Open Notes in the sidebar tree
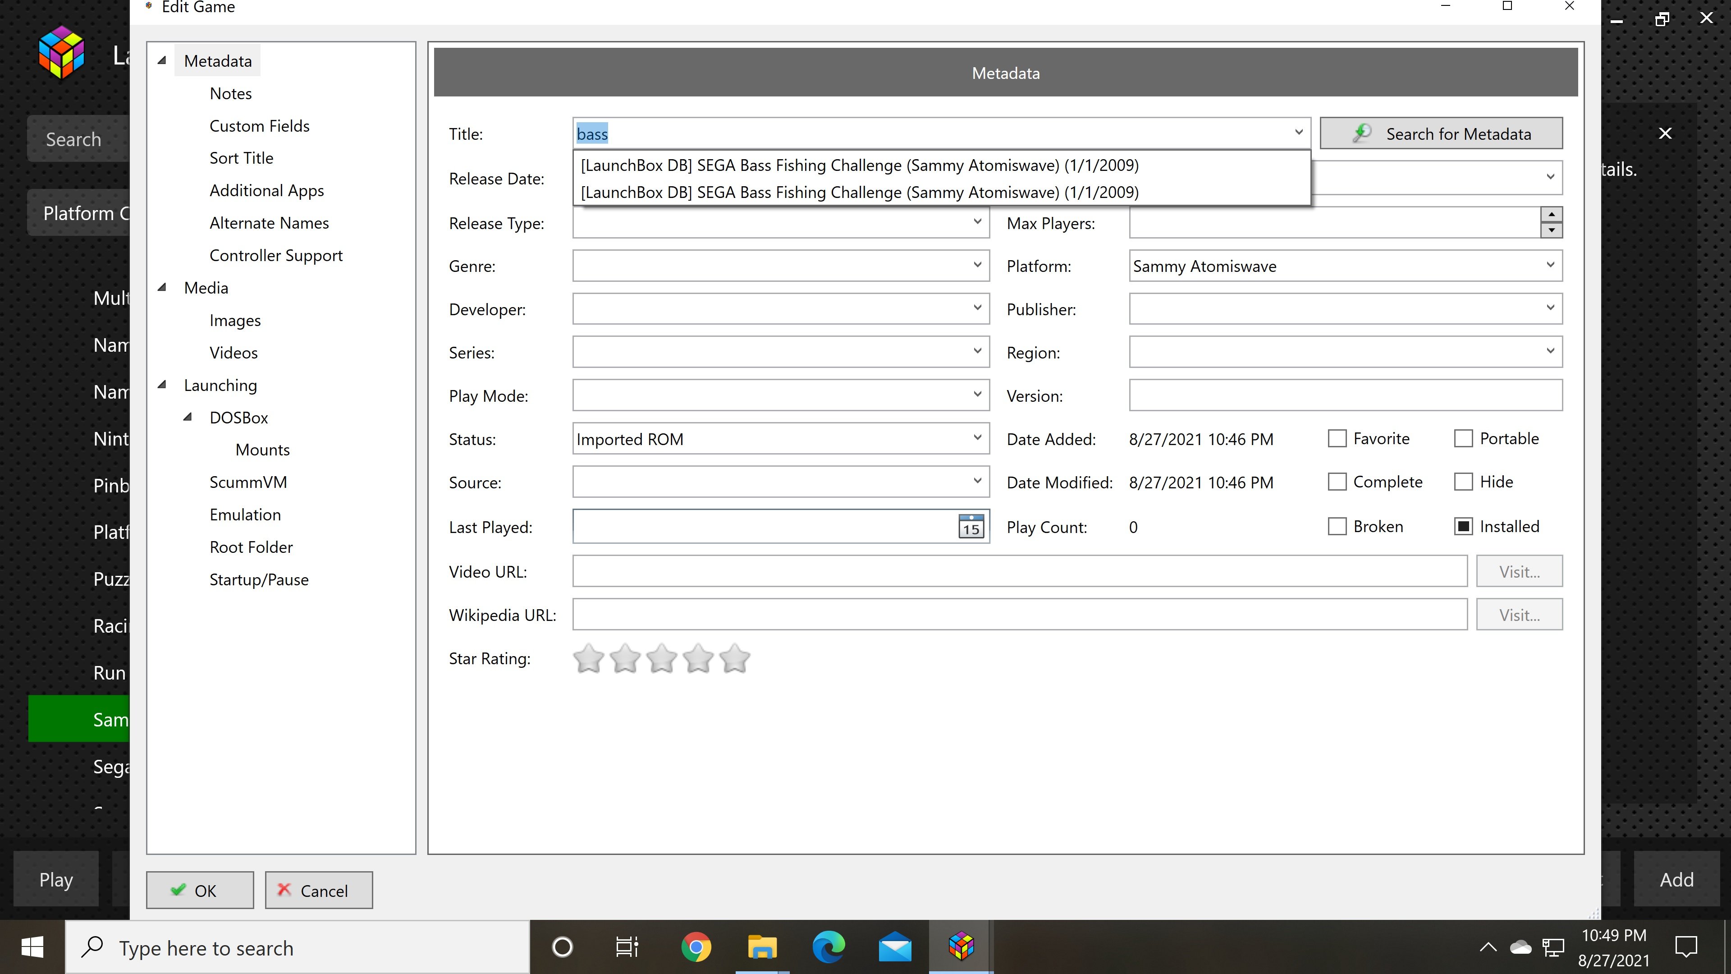 (230, 93)
